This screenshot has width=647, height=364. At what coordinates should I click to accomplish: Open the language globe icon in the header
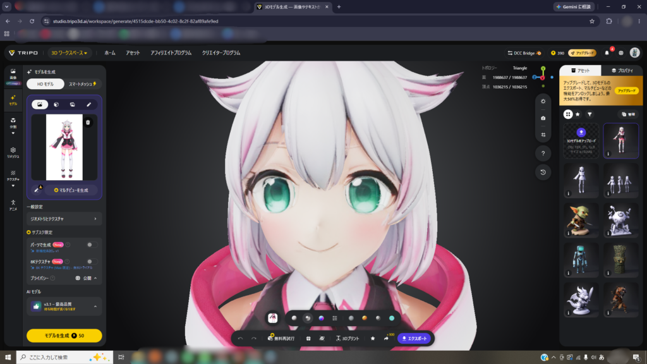(x=621, y=53)
